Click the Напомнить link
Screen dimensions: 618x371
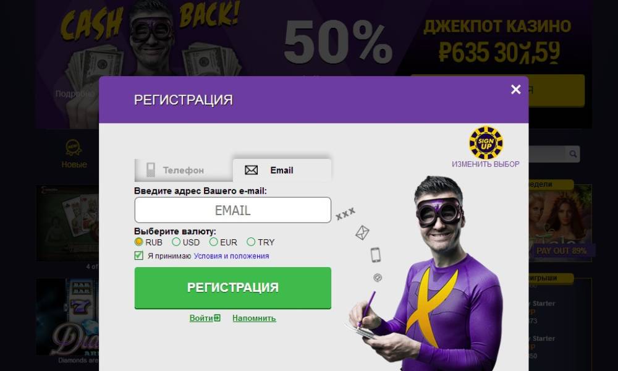coord(254,318)
